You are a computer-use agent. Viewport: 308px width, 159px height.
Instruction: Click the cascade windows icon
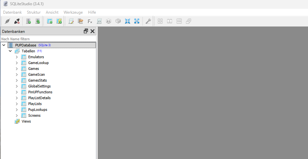tap(188, 21)
